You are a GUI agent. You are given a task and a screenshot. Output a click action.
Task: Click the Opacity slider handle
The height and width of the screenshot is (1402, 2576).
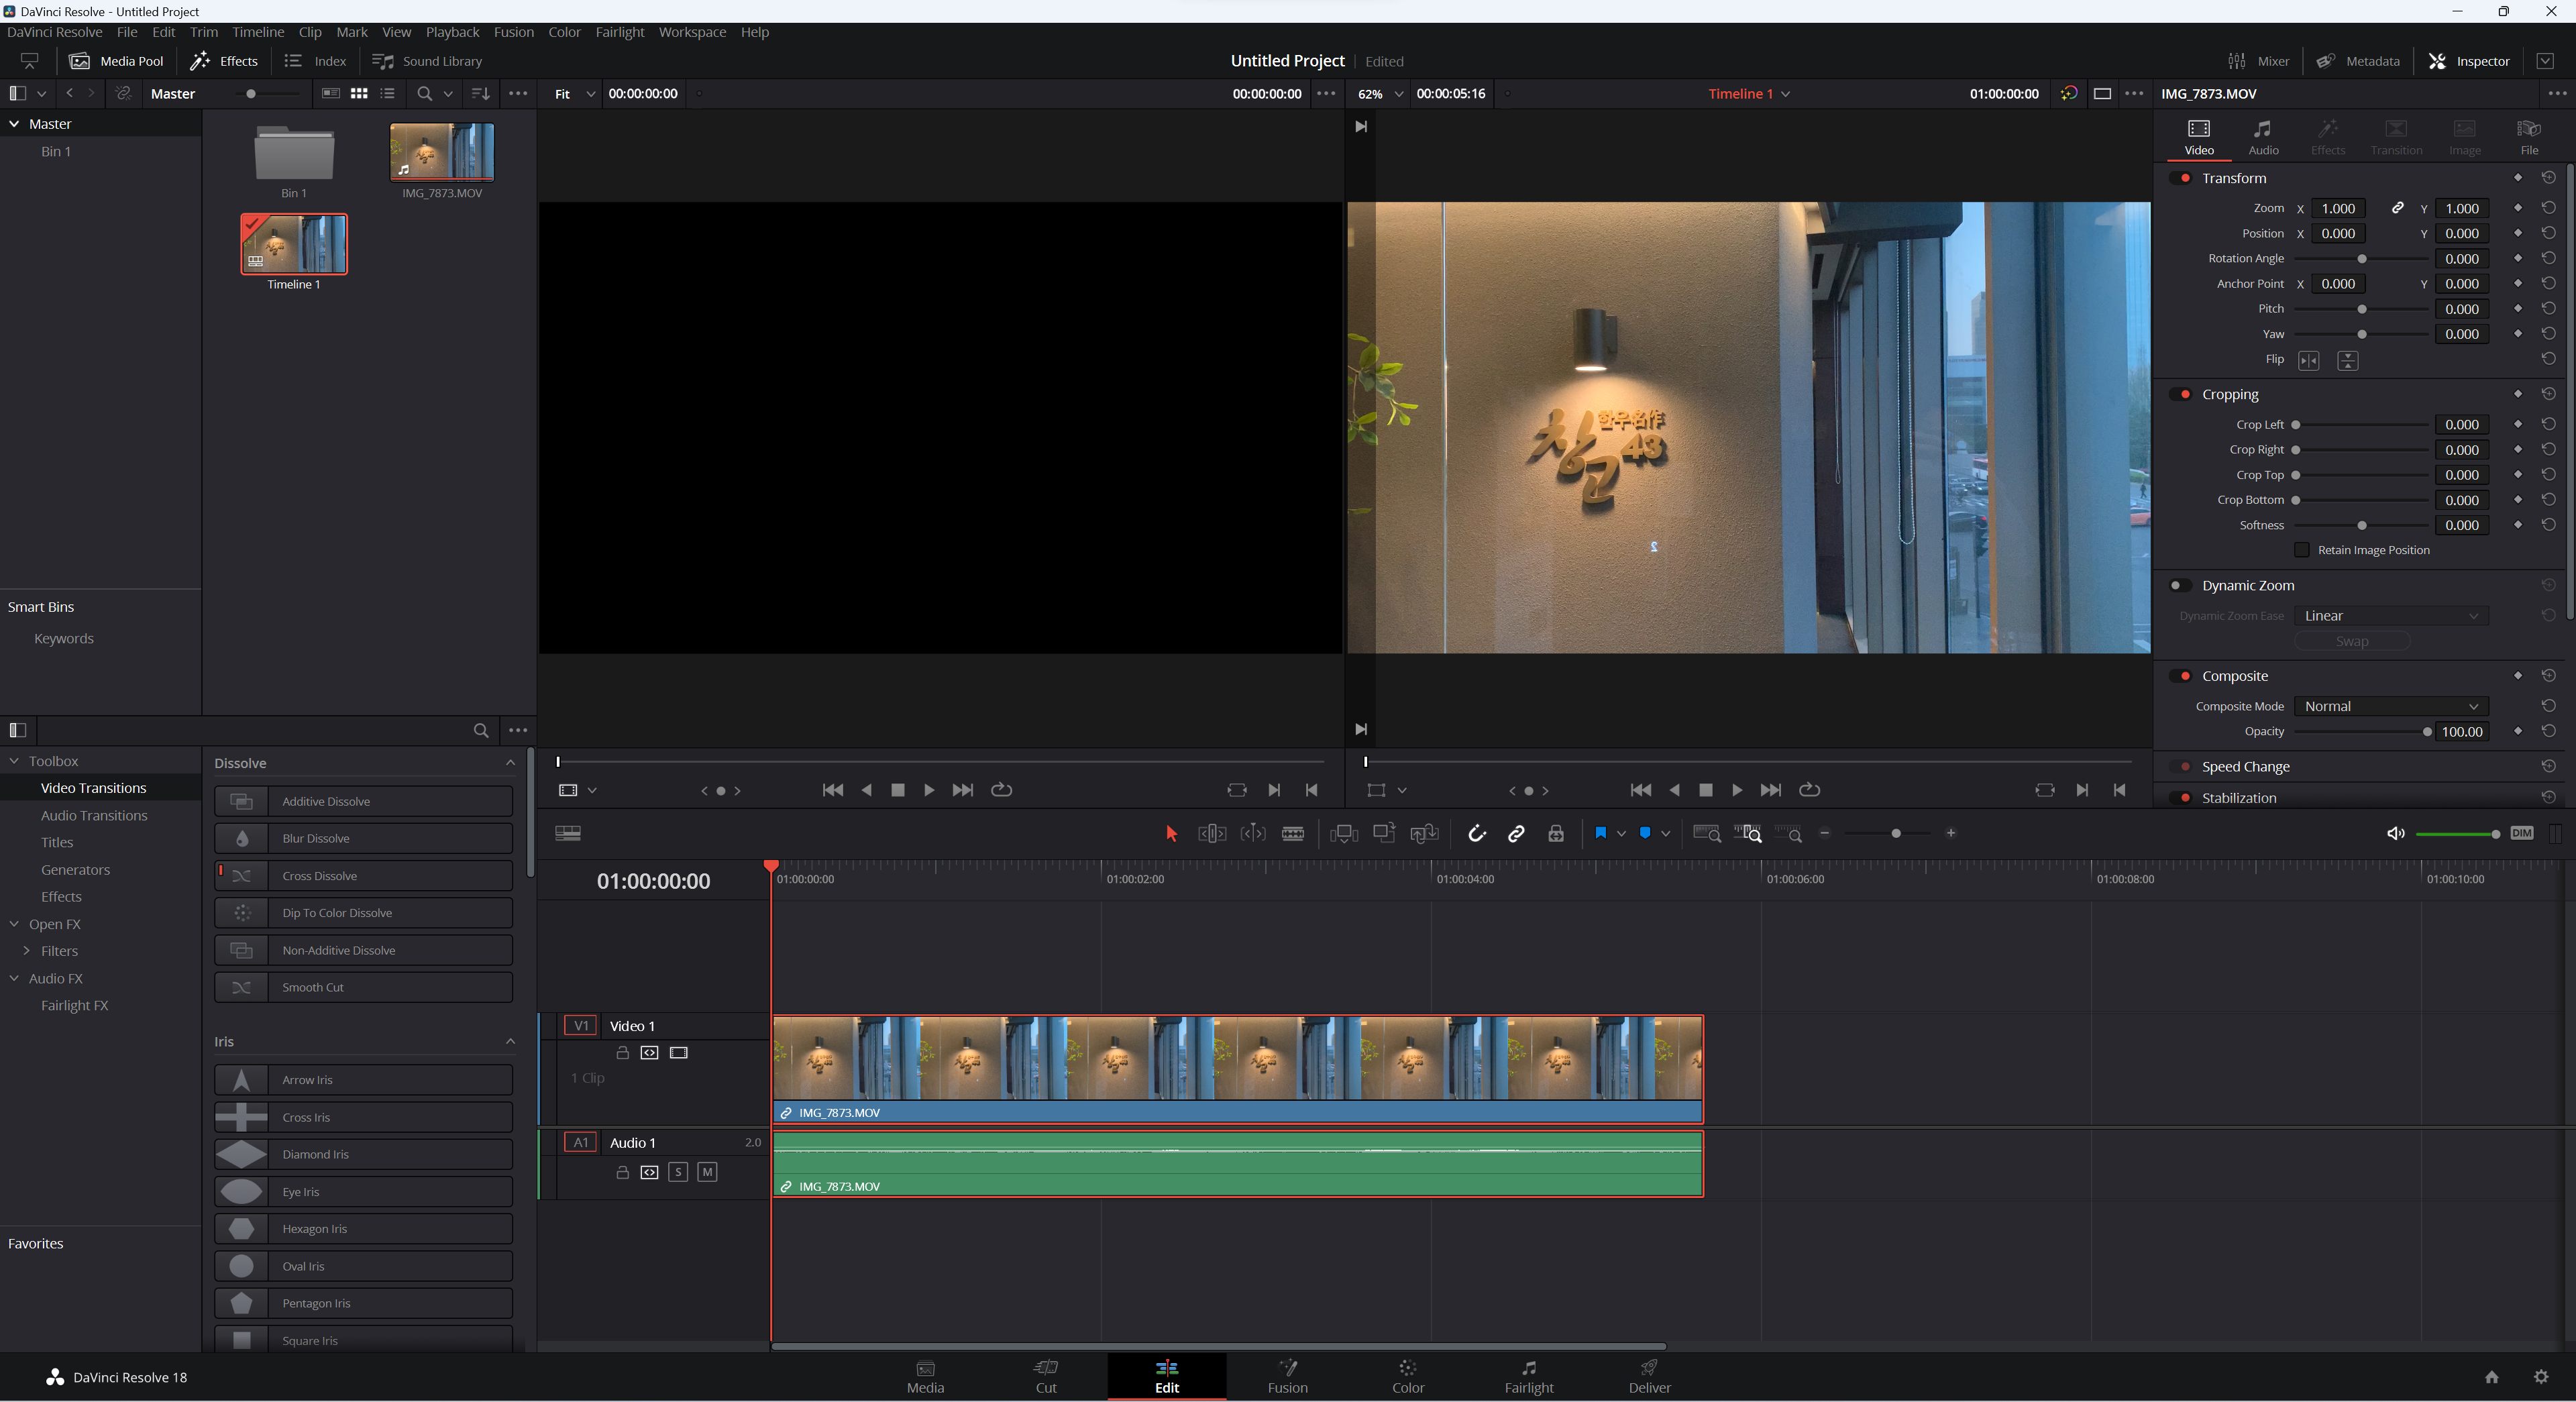[x=2427, y=732]
